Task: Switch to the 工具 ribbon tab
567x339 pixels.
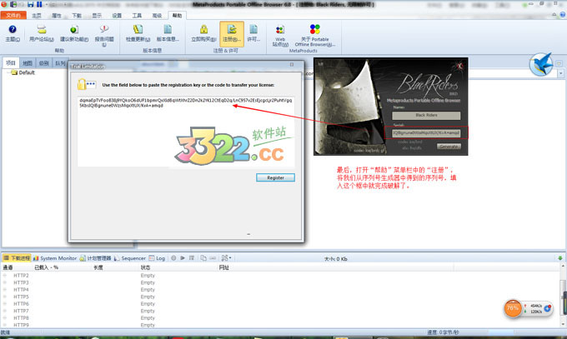Action: (137, 16)
